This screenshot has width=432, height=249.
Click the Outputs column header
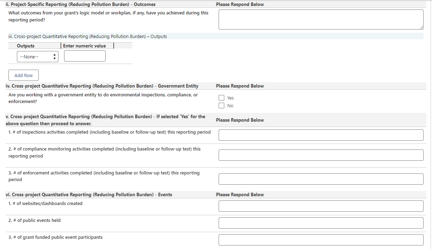[x=26, y=46]
